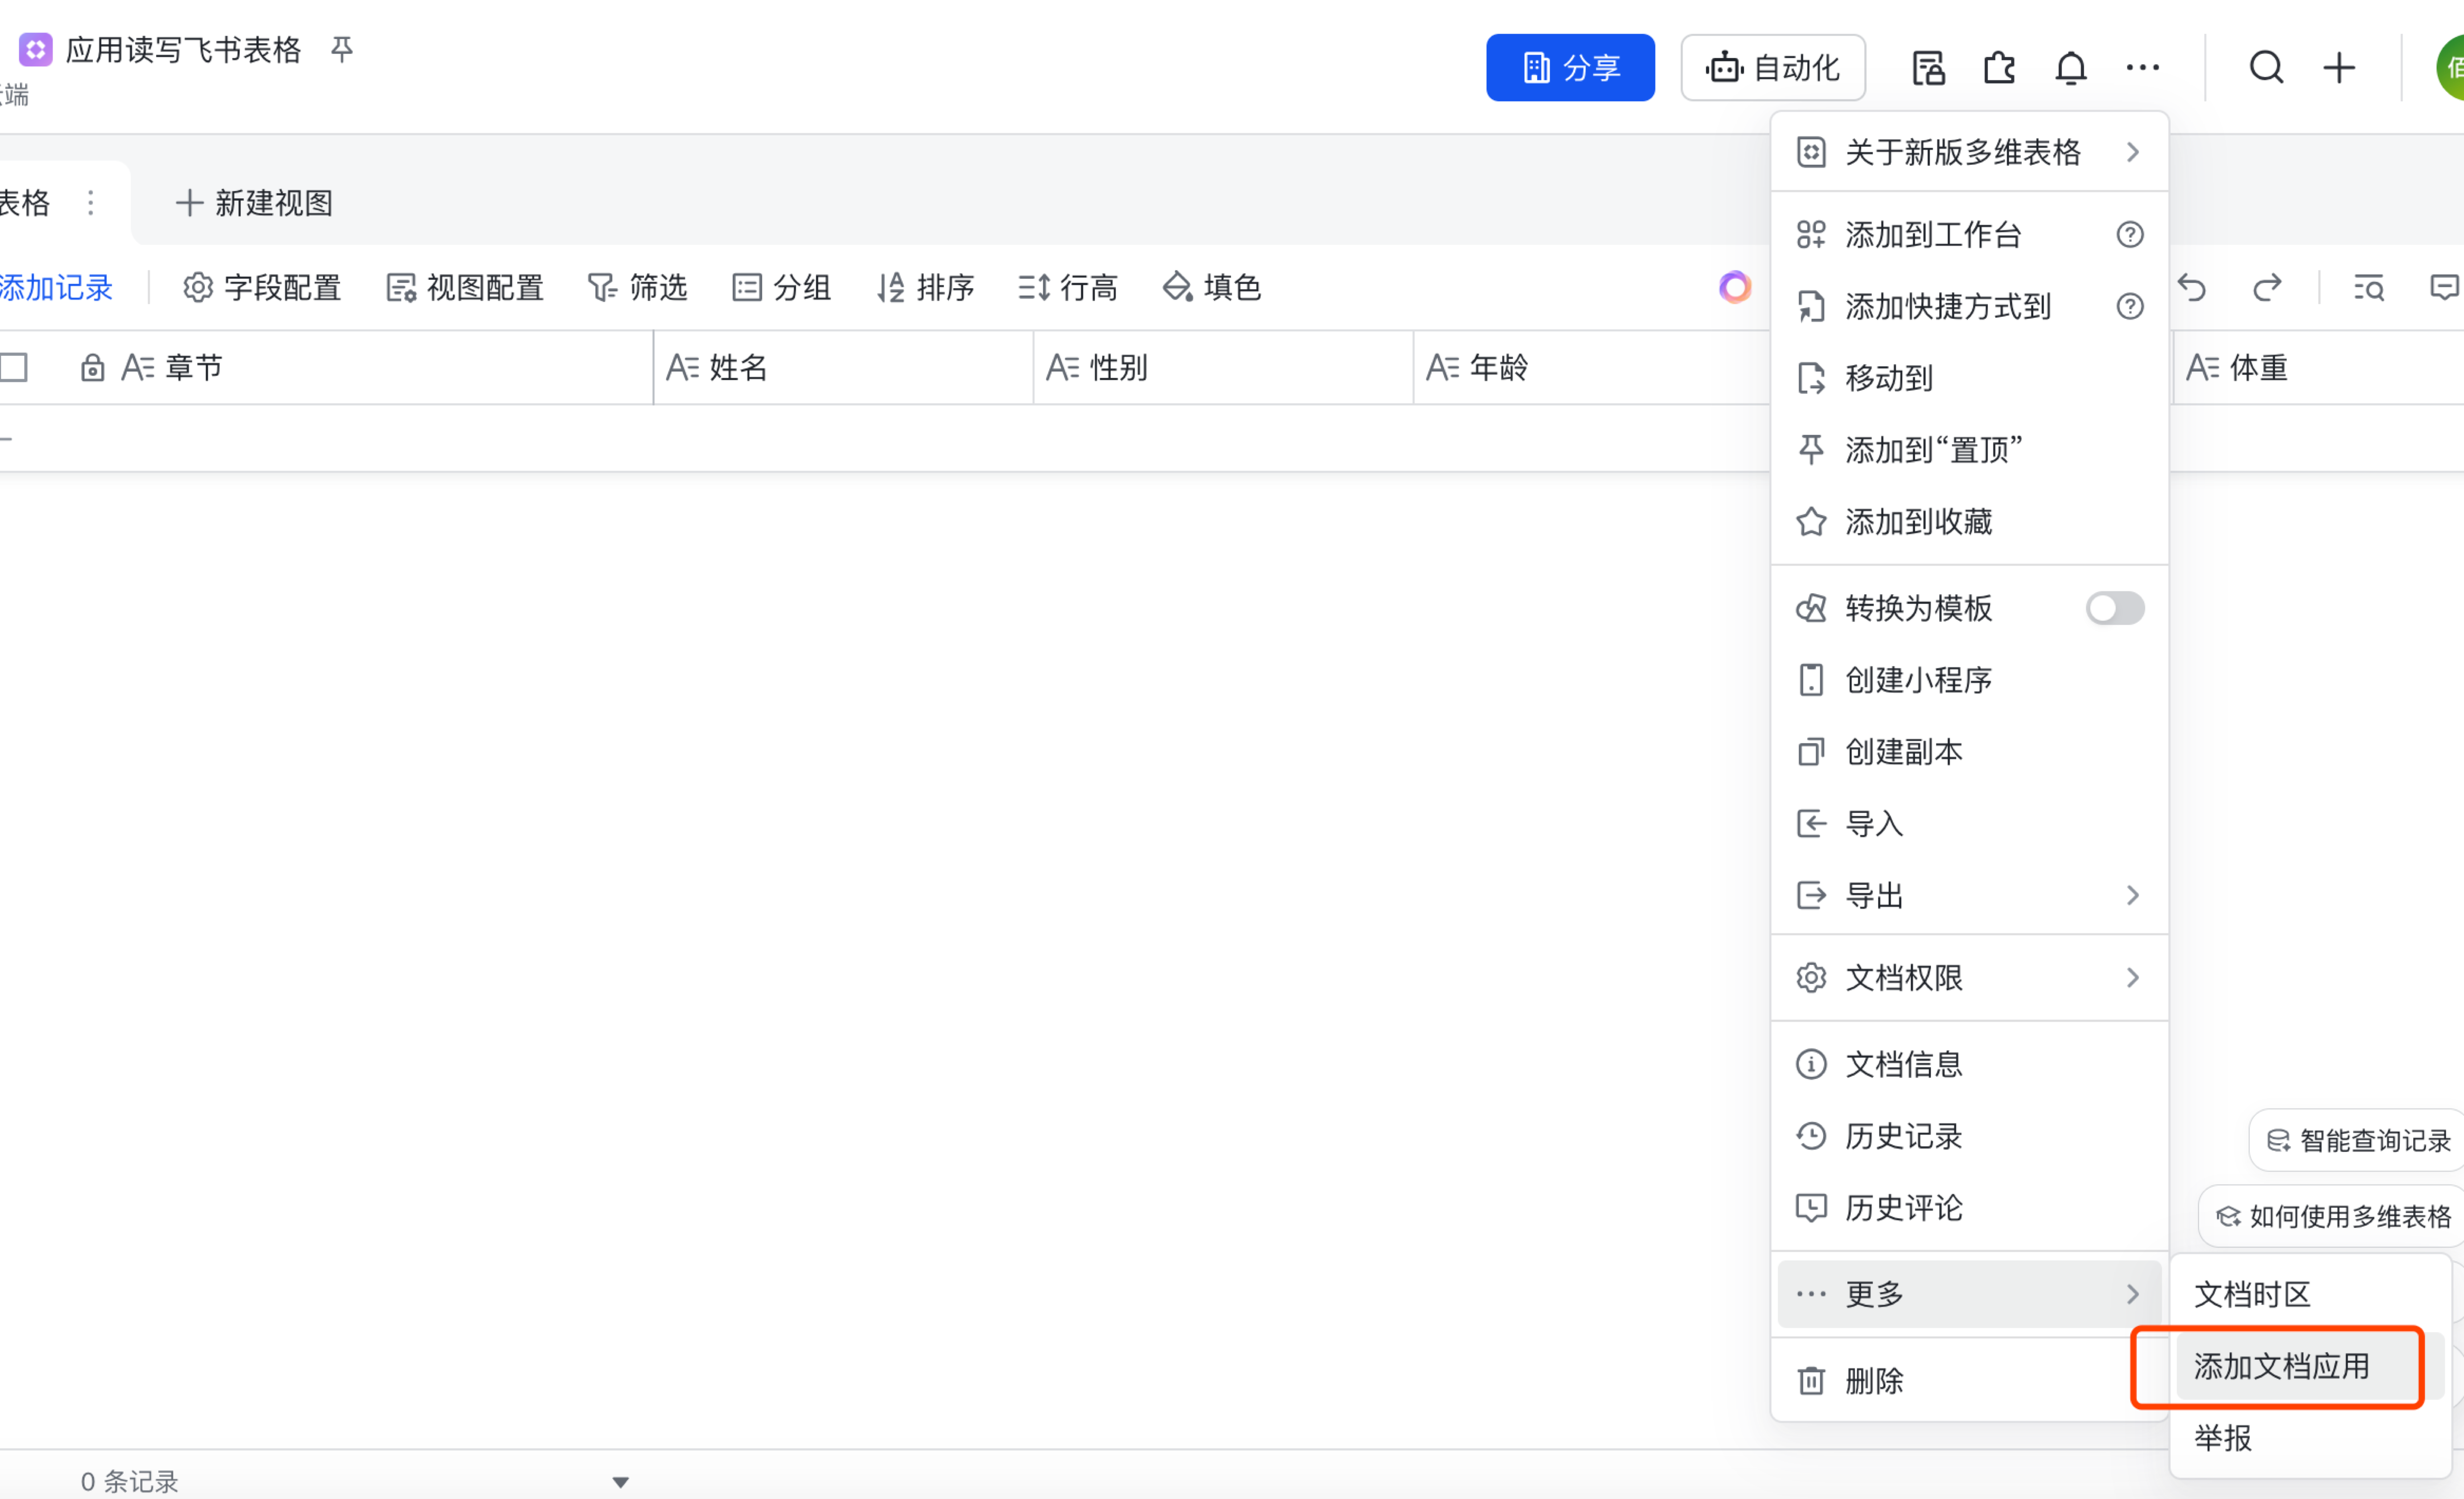
Task: Click 新建视图 to add a view
Action: 254,203
